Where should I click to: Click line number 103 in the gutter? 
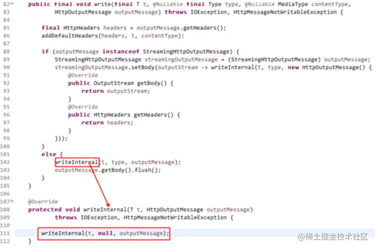(5, 170)
